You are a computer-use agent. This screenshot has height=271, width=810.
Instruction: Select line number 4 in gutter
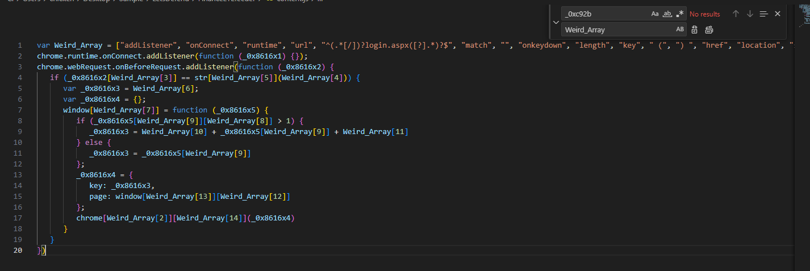20,78
